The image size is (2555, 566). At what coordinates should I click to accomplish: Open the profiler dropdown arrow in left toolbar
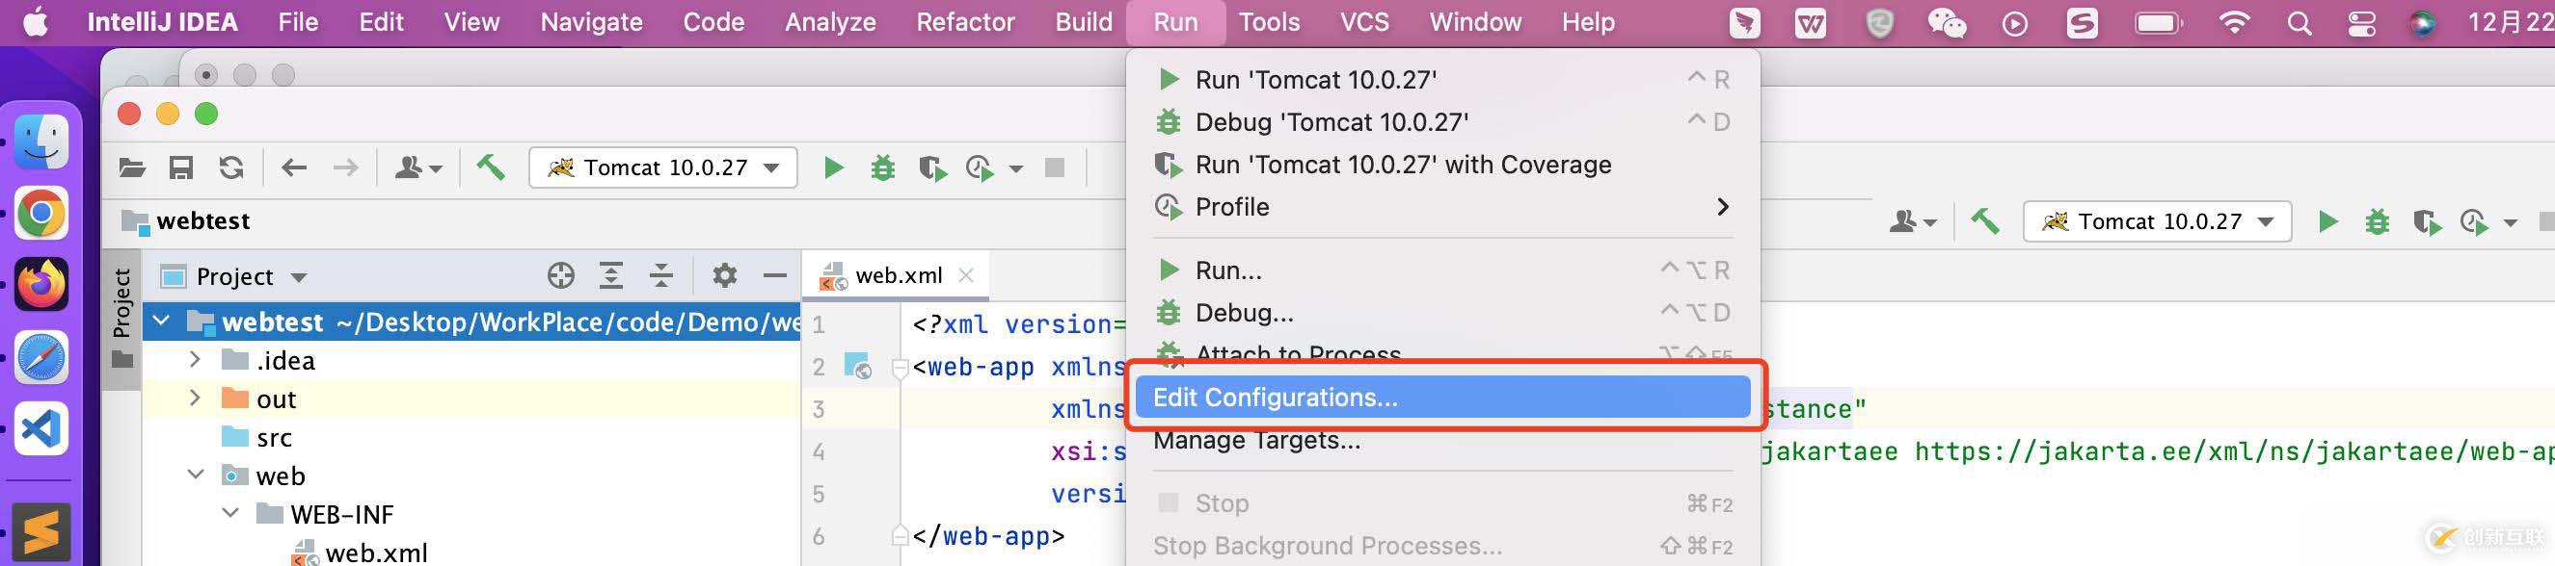pyautogui.click(x=1015, y=169)
